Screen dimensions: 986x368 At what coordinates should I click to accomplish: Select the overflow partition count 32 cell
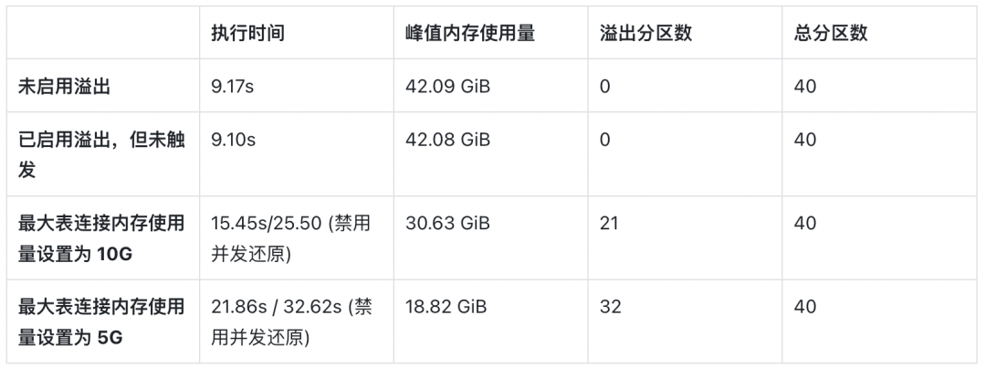pyautogui.click(x=611, y=308)
